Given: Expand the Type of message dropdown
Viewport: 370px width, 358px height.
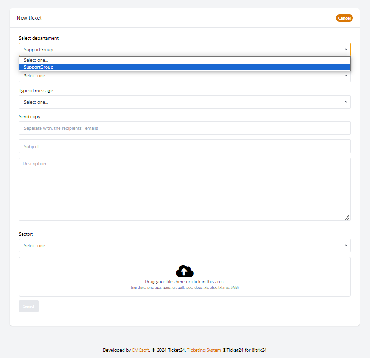Looking at the screenshot, I should coord(184,102).
